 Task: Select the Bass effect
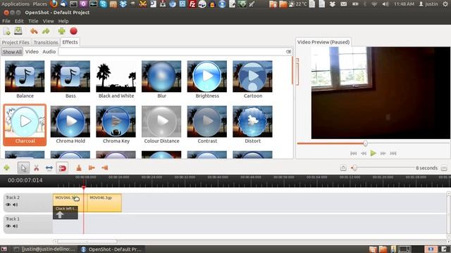click(70, 79)
